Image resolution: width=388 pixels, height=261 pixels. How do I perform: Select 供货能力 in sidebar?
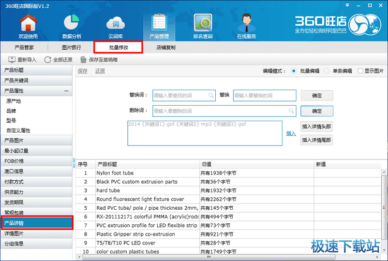[x=37, y=192]
